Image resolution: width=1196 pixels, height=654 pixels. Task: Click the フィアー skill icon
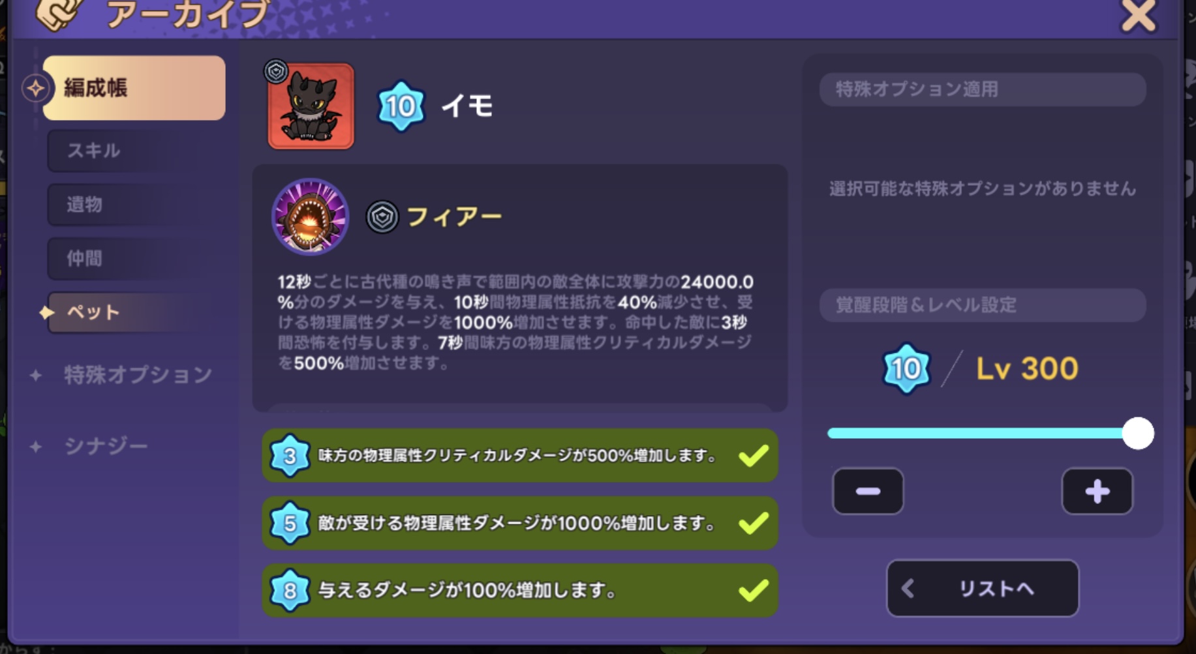tap(310, 216)
